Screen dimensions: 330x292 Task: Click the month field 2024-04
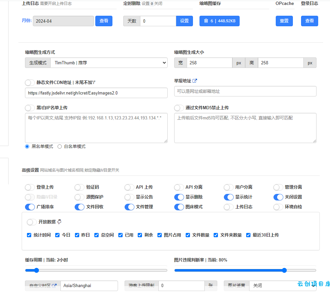tap(63, 21)
